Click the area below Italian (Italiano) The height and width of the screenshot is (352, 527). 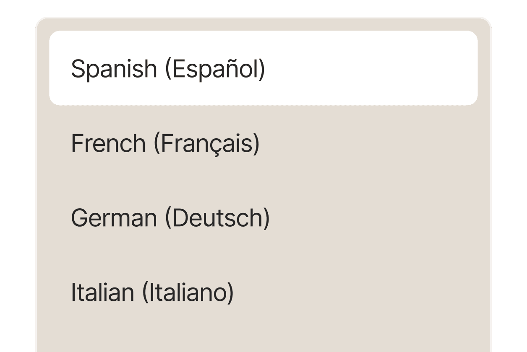(263, 331)
